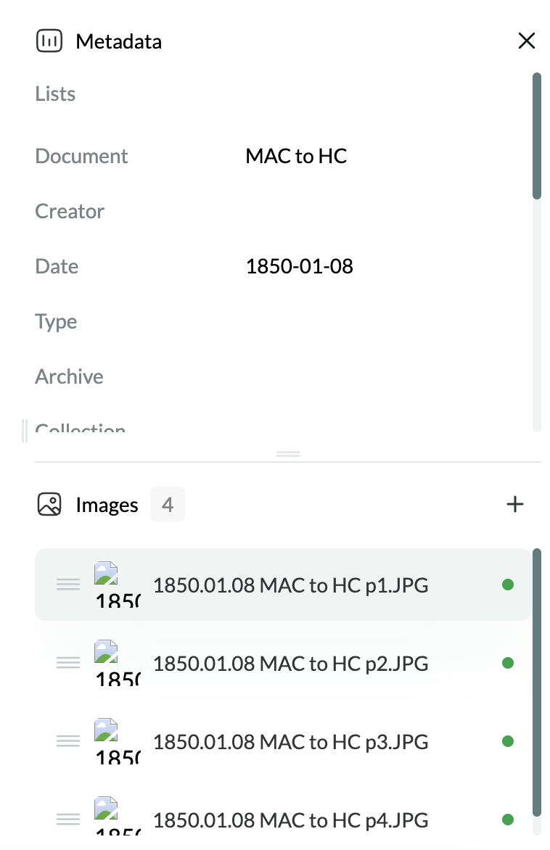
Task: Click the empty Archive field
Action: click(379, 376)
